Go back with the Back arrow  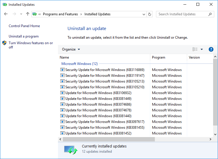pyautogui.click(x=6, y=14)
